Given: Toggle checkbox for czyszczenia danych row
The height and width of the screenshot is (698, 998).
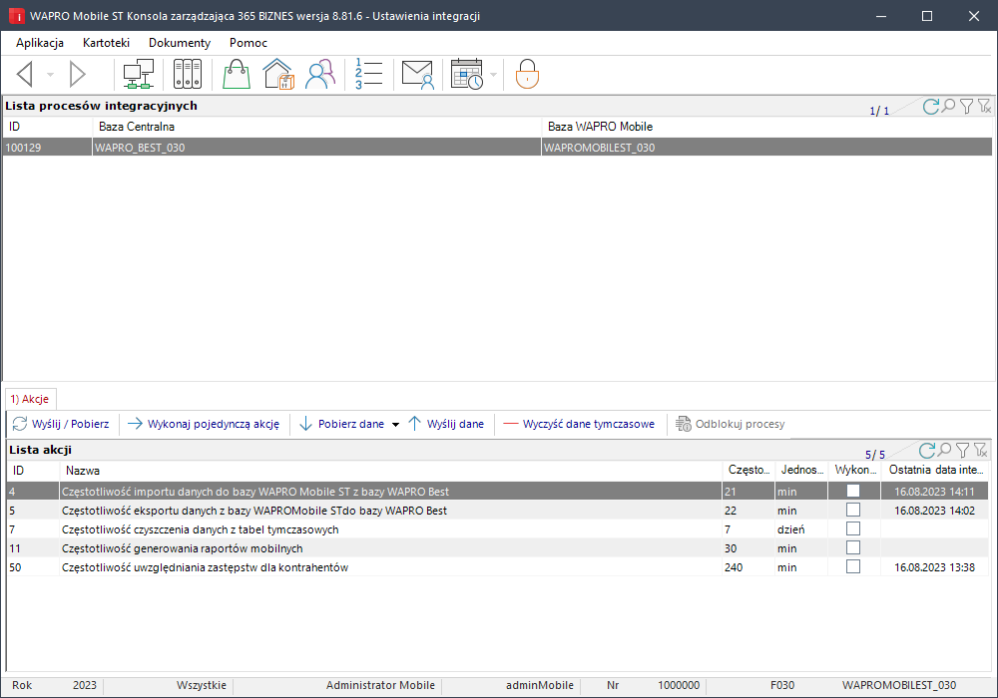Looking at the screenshot, I should click(853, 528).
